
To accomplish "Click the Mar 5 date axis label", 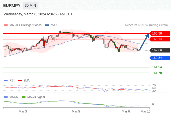I will (76, 111).
